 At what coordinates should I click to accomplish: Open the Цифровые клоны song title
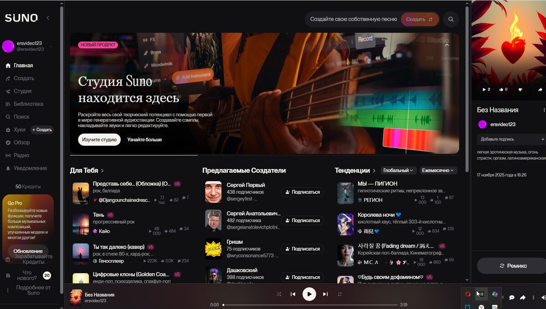132,274
